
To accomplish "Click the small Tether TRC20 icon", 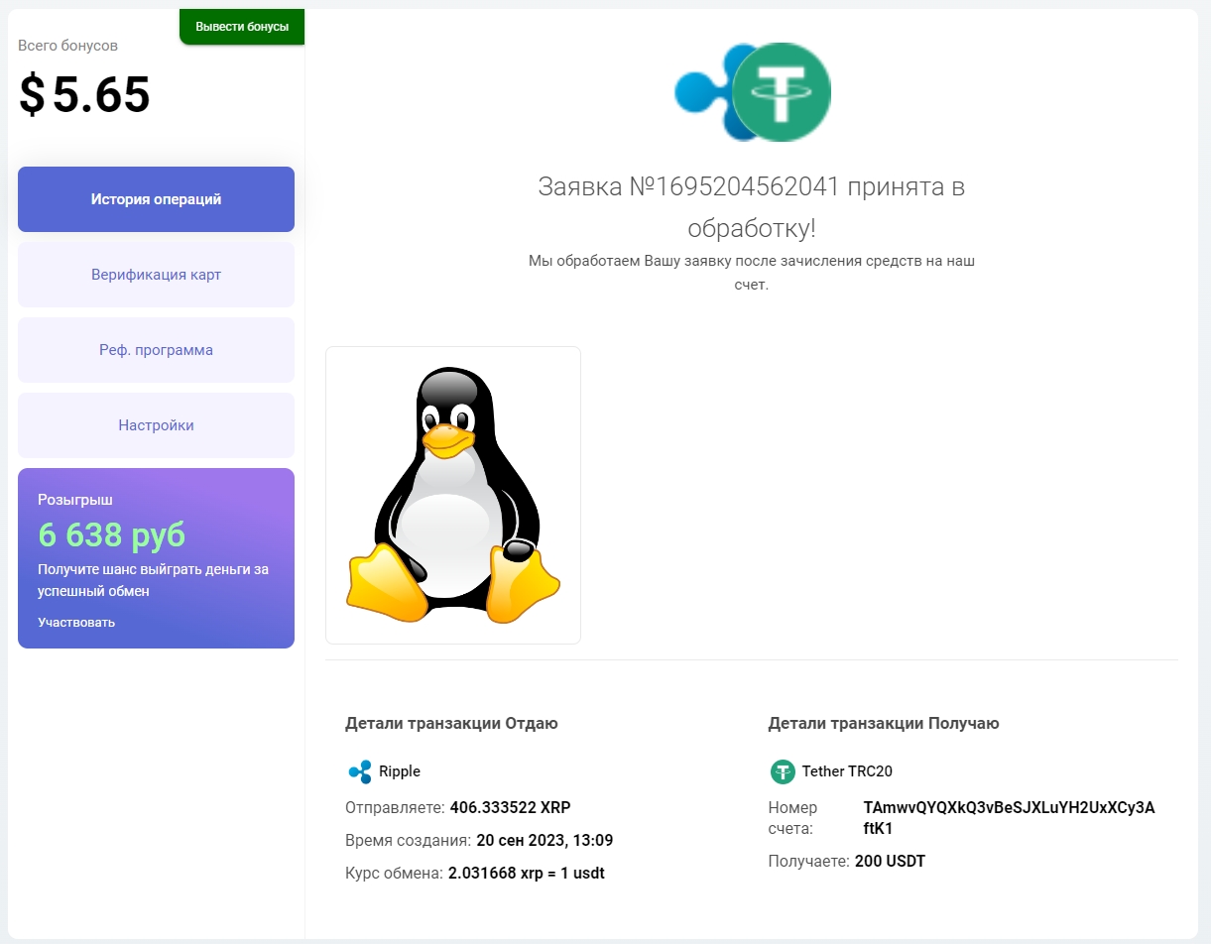I will pos(783,771).
